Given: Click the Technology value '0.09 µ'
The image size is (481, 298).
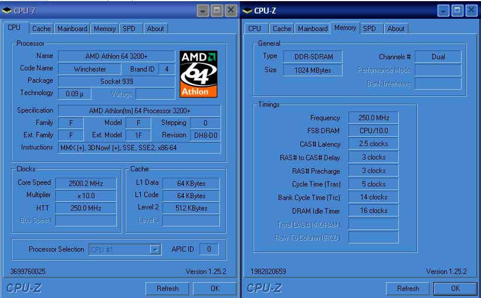Looking at the screenshot, I should (x=74, y=94).
